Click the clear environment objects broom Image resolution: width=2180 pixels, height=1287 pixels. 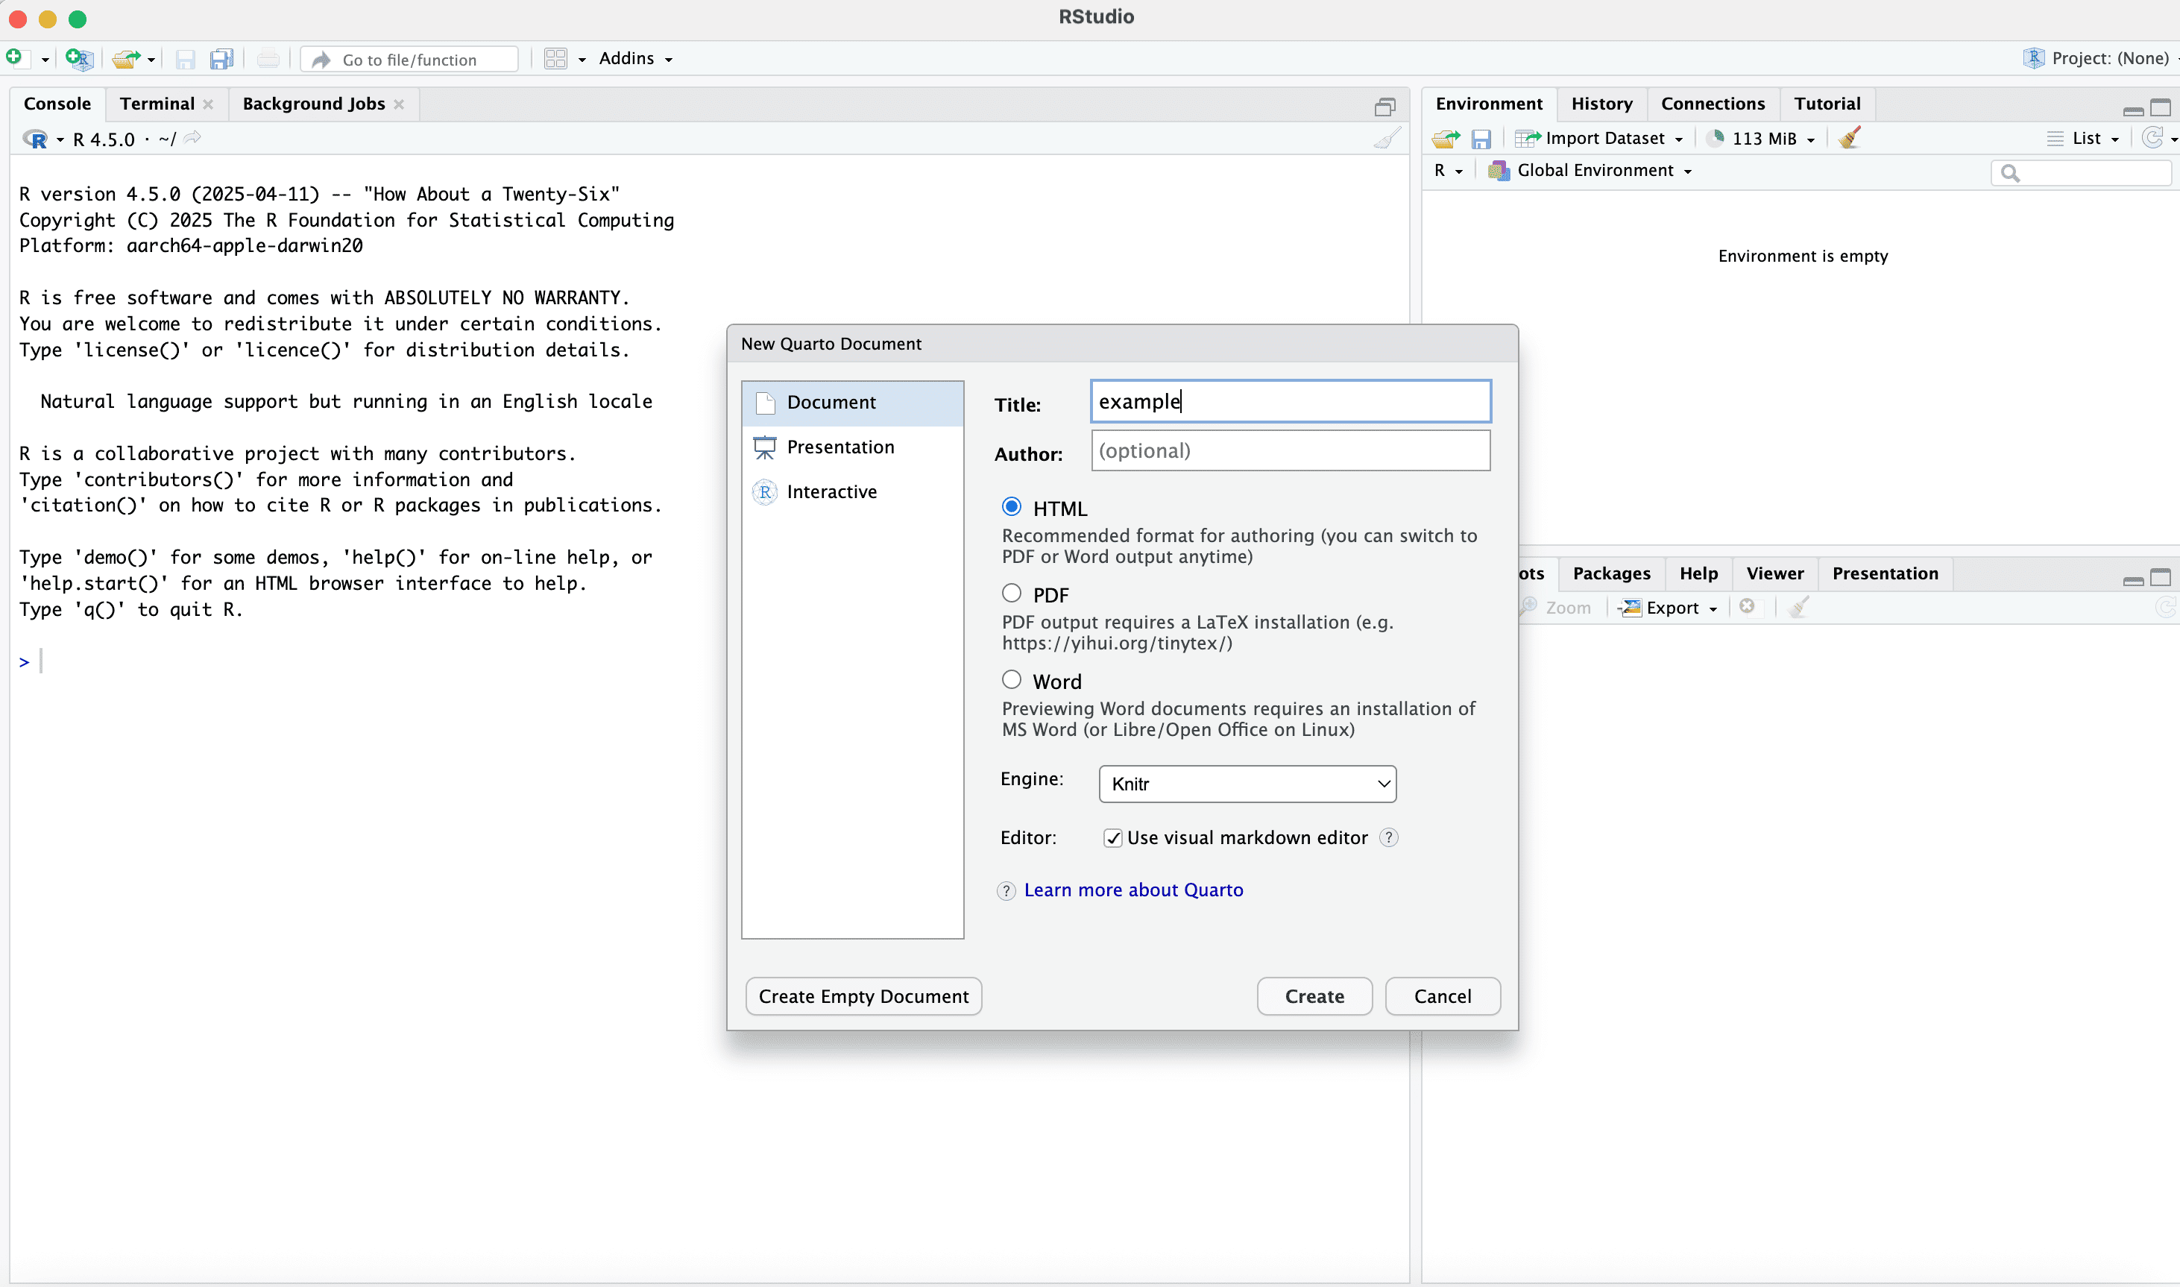pyautogui.click(x=1850, y=138)
